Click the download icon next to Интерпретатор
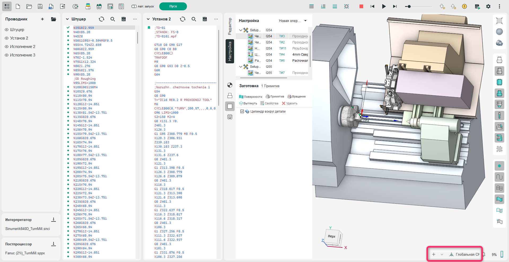 click(x=54, y=220)
